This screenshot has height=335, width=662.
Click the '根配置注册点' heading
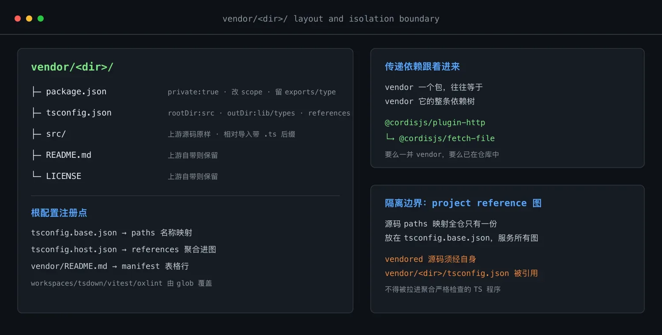point(59,213)
